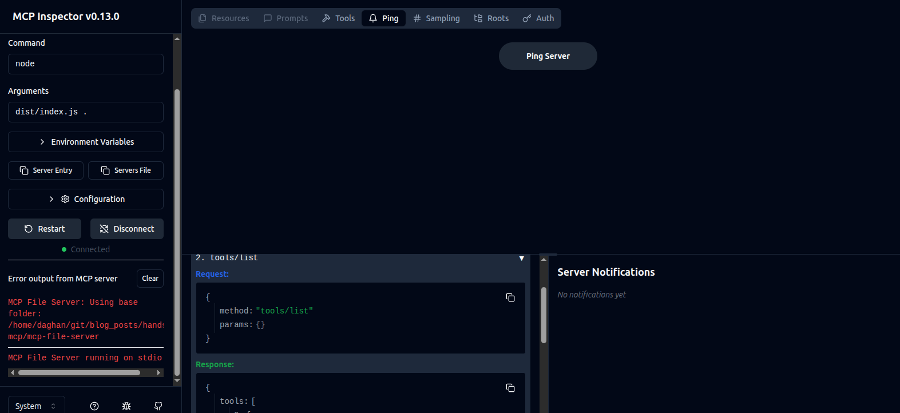Click the Server Notifications heading

(606, 272)
